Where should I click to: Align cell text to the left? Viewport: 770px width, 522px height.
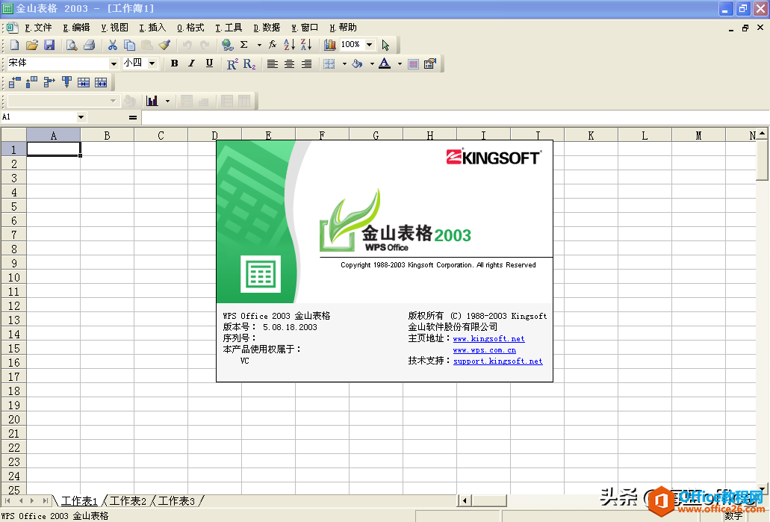click(273, 63)
